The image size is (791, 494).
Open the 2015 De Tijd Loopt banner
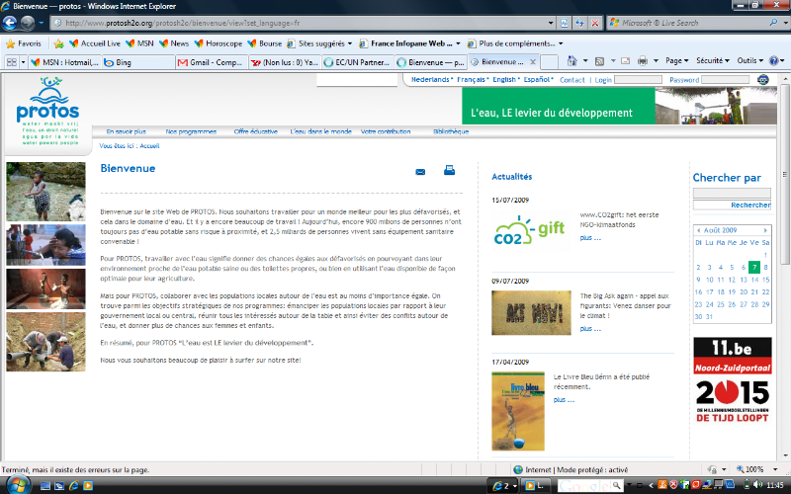point(732,401)
